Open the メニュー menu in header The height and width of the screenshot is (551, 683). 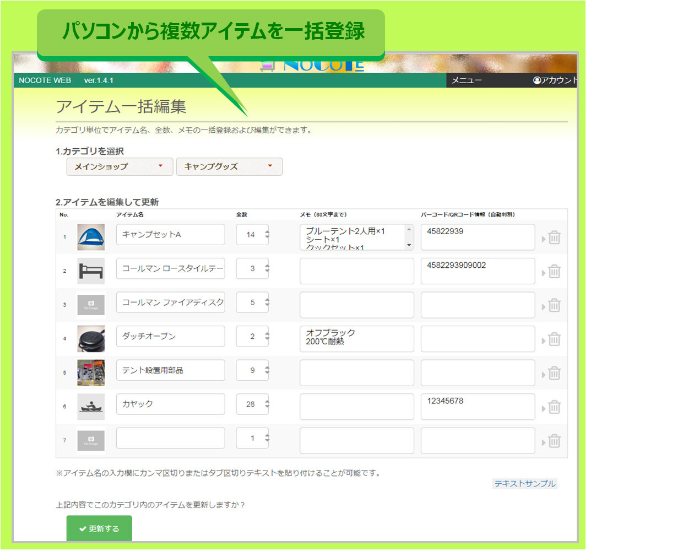[467, 80]
